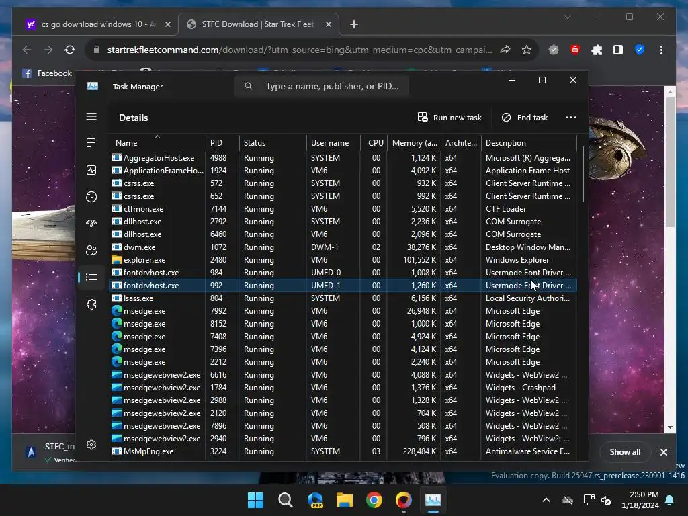Open Google Chrome from taskbar

pos(374,500)
